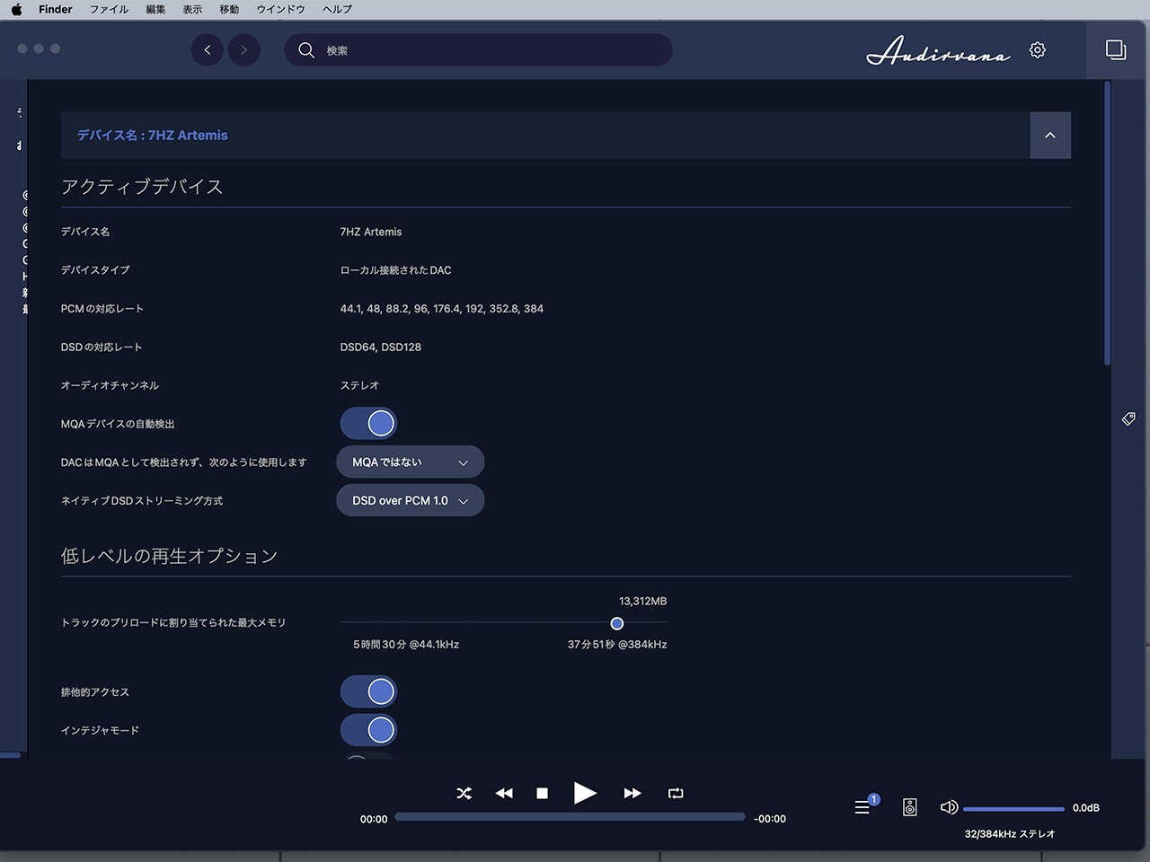
Task: Open the MQAではない dropdown
Action: coord(411,462)
